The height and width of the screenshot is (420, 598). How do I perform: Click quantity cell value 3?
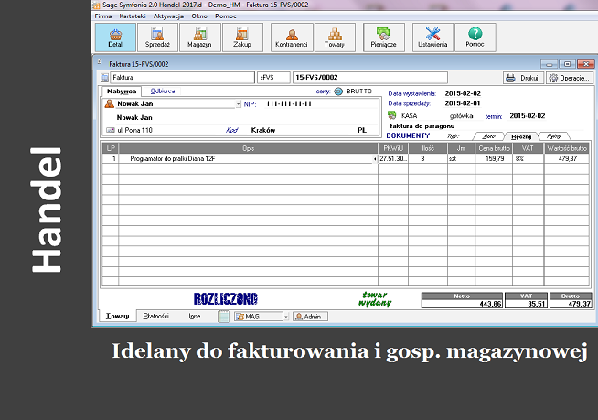pos(422,159)
